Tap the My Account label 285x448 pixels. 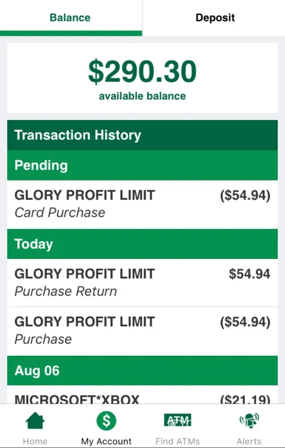[106, 441]
